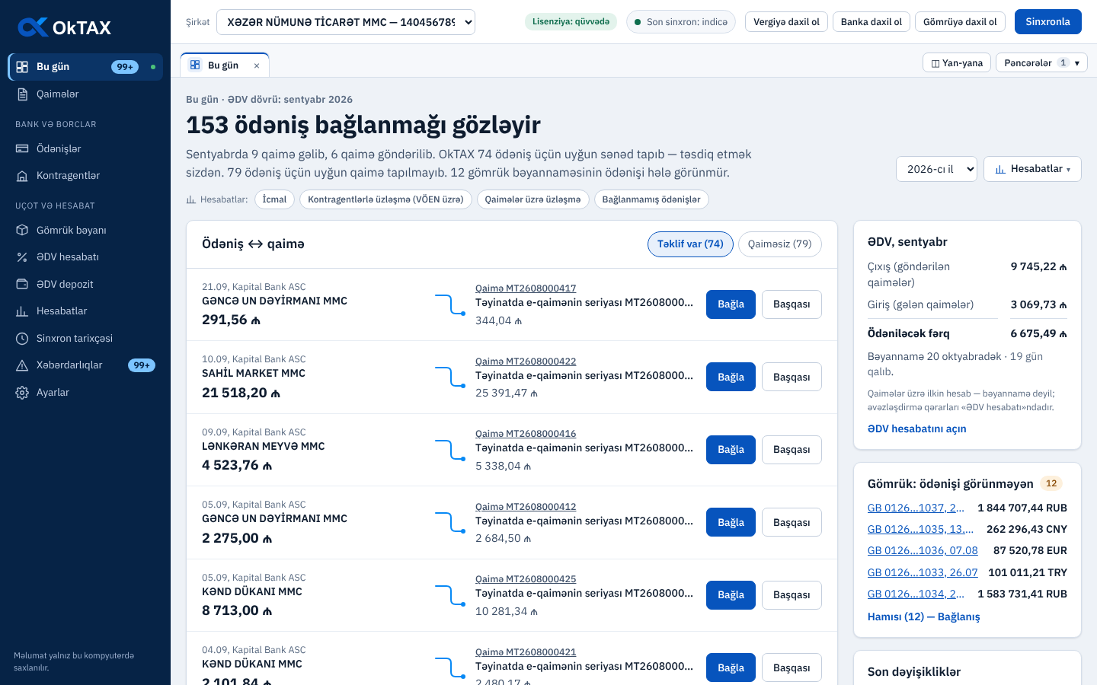Click Banka daxil ol button
1097x685 pixels.
871,22
